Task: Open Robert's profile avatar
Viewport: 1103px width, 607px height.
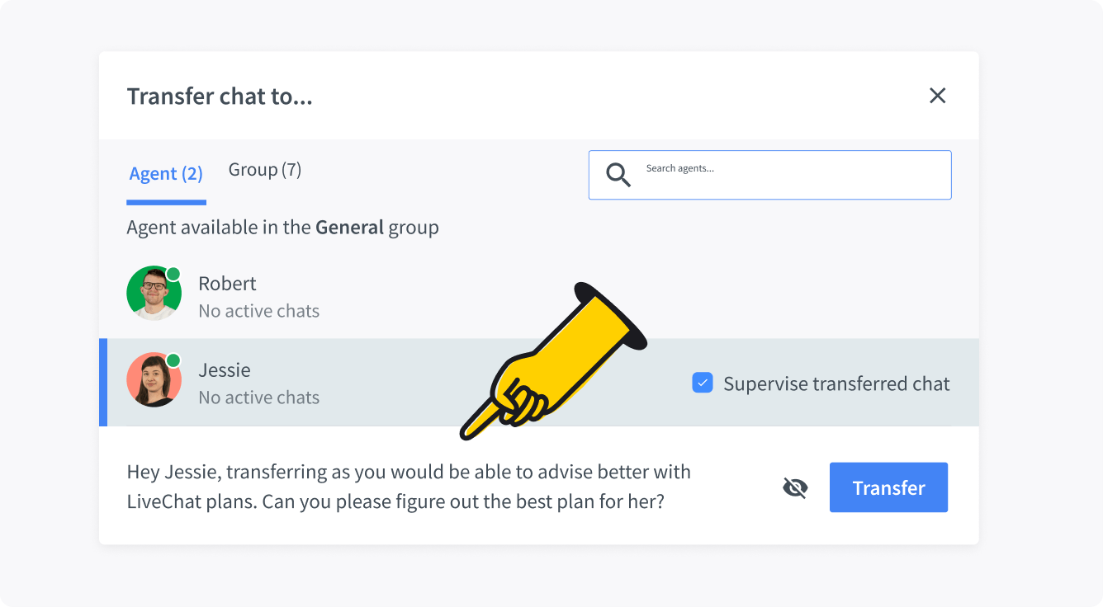Action: pyautogui.click(x=154, y=294)
